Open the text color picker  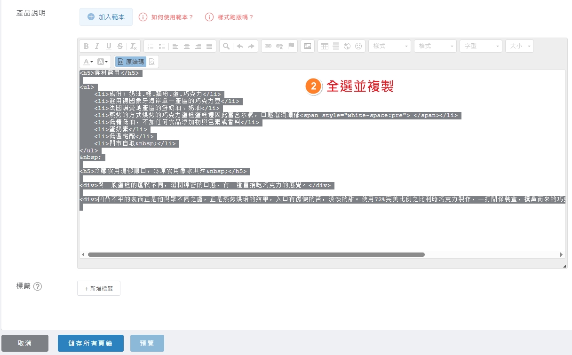pos(87,62)
